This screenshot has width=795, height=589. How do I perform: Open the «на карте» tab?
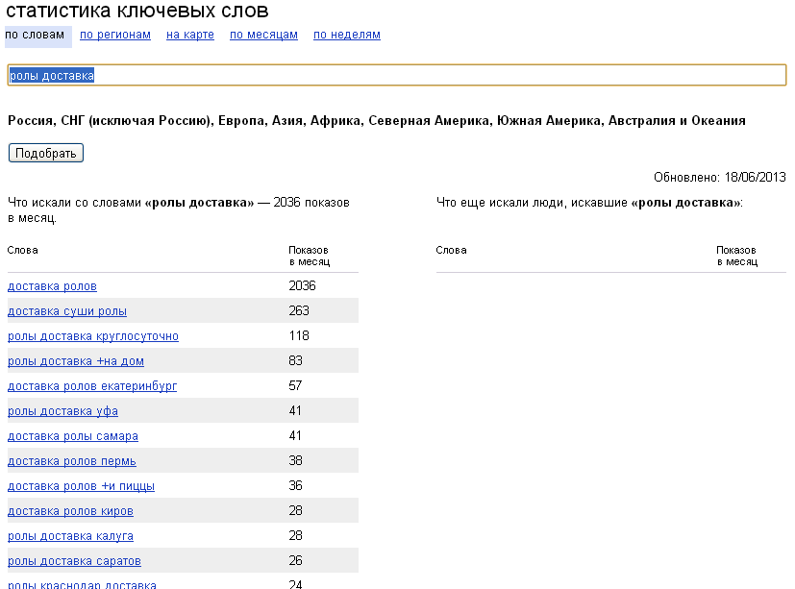pyautogui.click(x=190, y=35)
